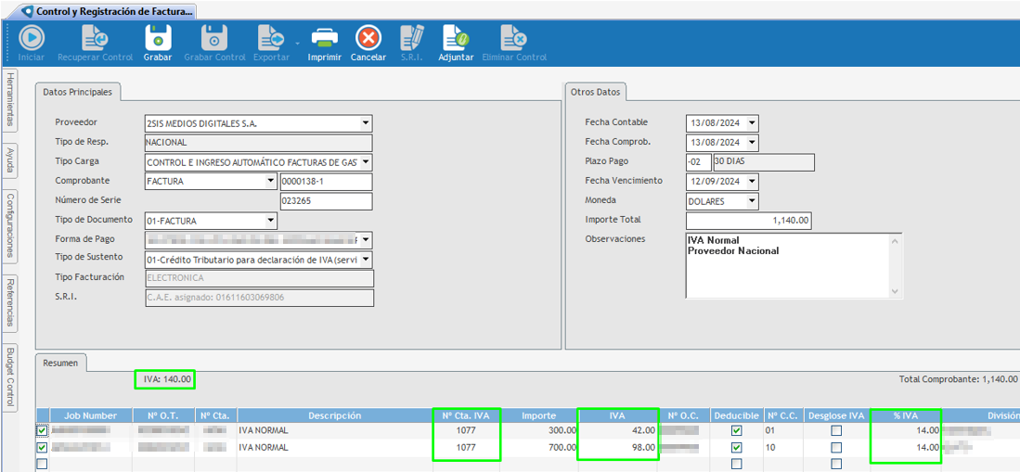Click the Nº C.C. cell 01
The image size is (1020, 472).
tap(784, 430)
